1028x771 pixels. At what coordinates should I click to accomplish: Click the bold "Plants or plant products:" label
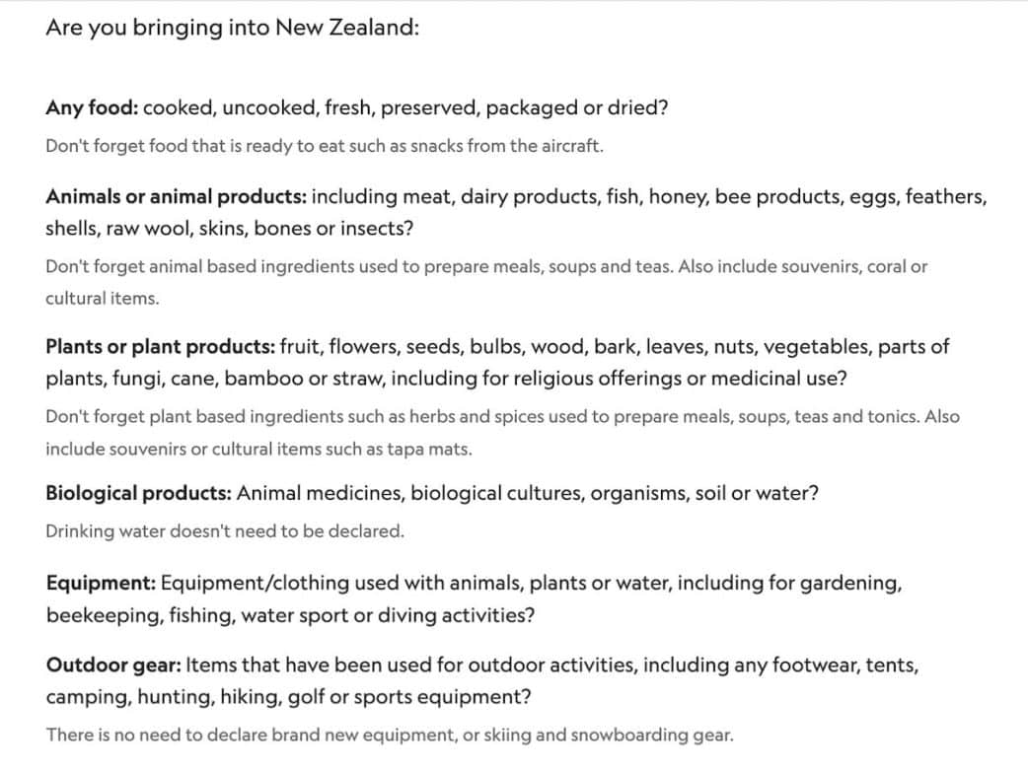click(x=160, y=347)
